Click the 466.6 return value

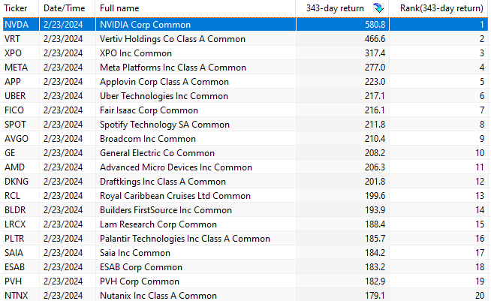coord(375,39)
